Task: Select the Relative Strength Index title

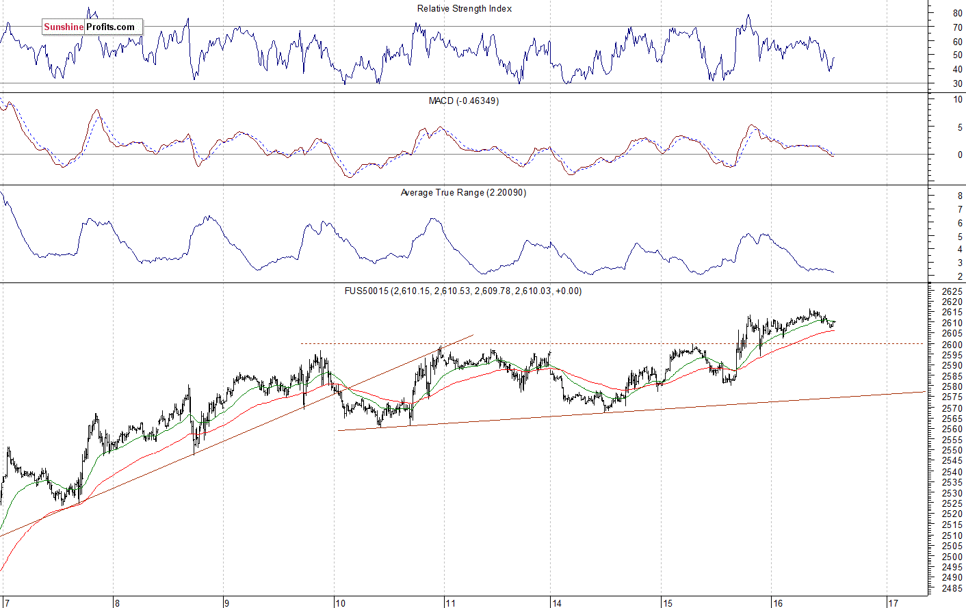Action: [465, 9]
